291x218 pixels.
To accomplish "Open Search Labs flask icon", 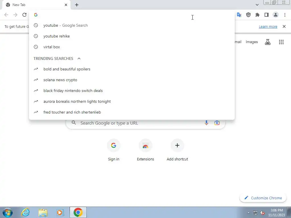I will [x=268, y=42].
